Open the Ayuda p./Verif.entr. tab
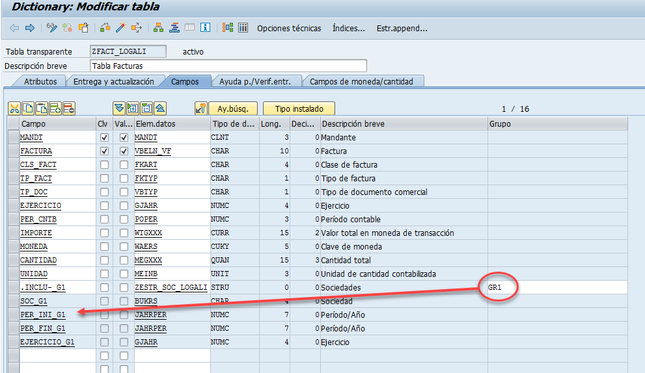 coord(255,81)
